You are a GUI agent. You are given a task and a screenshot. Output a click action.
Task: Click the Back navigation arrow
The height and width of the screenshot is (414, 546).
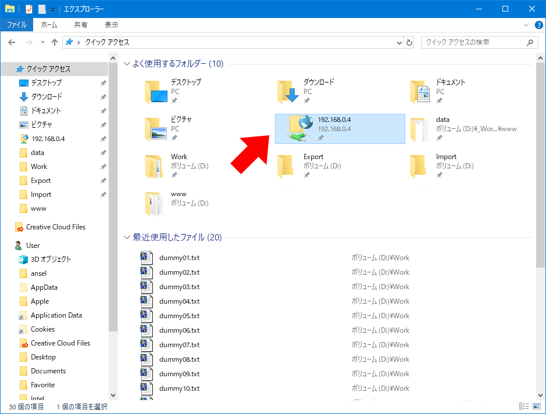12,42
